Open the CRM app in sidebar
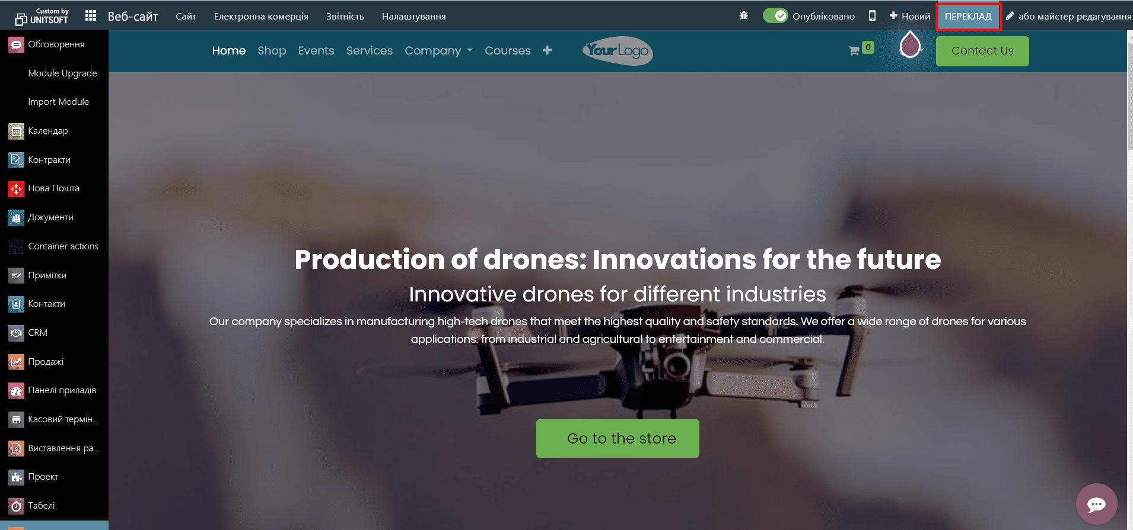1133x530 pixels. [37, 333]
